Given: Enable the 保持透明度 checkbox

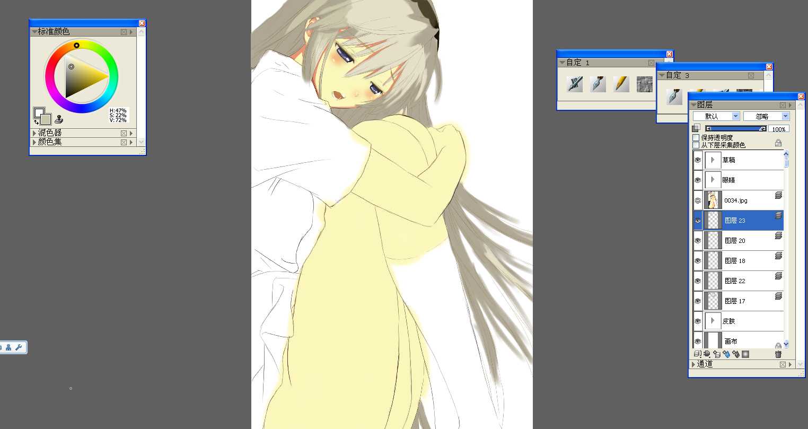Looking at the screenshot, I should pyautogui.click(x=696, y=137).
